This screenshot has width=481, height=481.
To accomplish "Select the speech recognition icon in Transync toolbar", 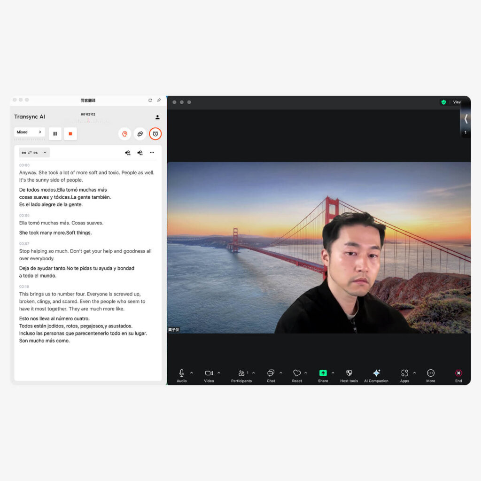I will [x=124, y=134].
